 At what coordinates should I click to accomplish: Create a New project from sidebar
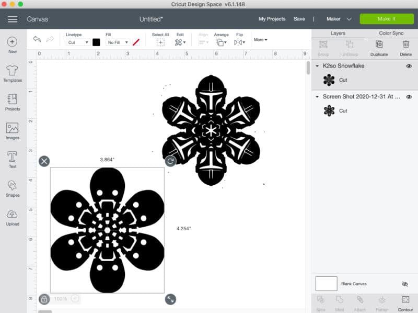tap(12, 45)
